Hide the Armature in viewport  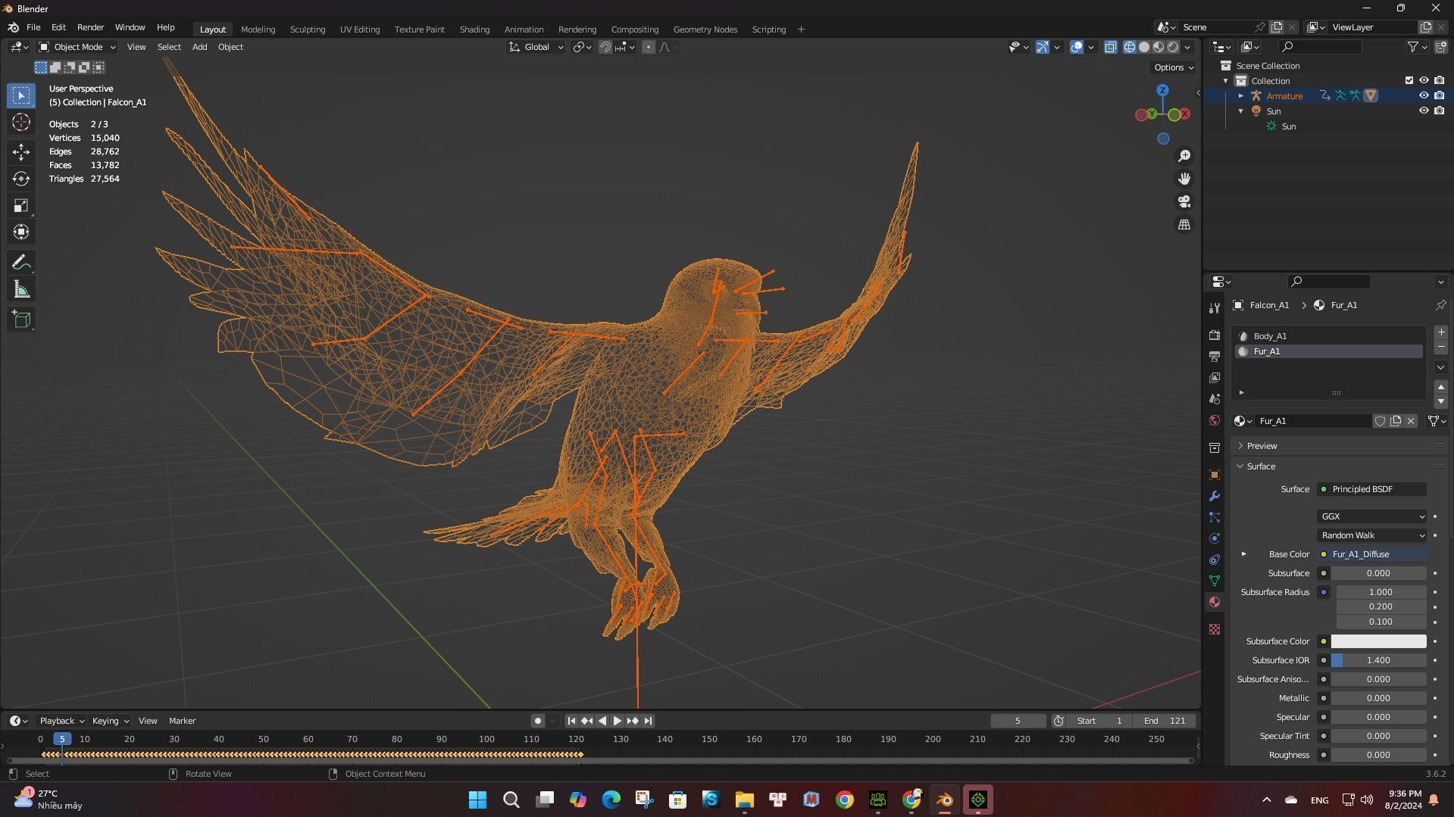click(1424, 95)
